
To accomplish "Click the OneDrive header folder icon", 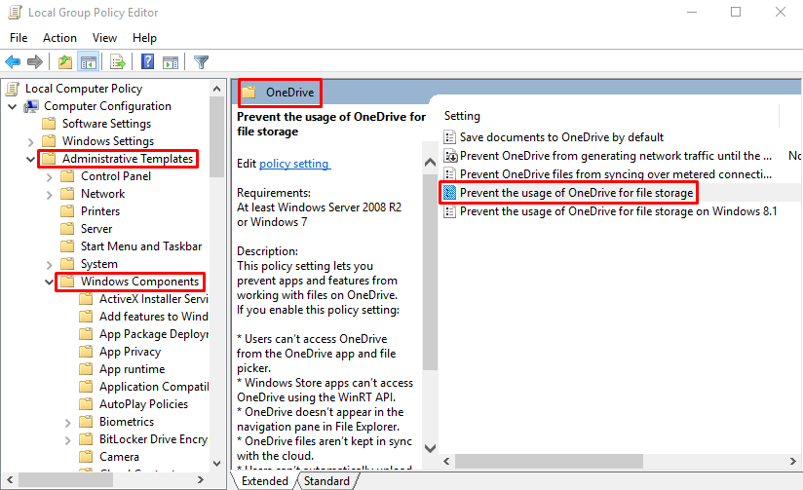I will click(249, 93).
